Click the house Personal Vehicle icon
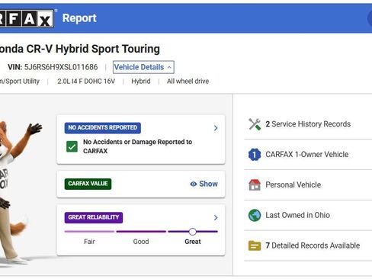The image size is (372, 279). [255, 184]
